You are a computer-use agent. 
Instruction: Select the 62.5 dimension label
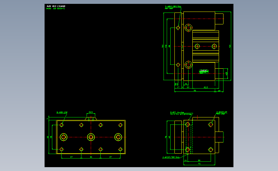point(206,87)
